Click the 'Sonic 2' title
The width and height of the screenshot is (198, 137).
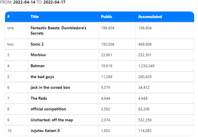[37, 44]
